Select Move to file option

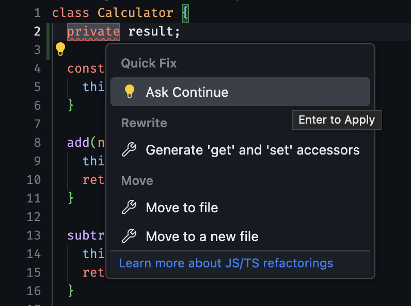(x=182, y=208)
